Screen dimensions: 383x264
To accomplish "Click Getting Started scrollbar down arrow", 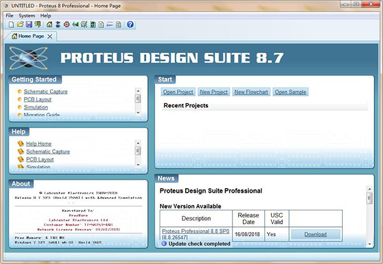I will point(138,113).
